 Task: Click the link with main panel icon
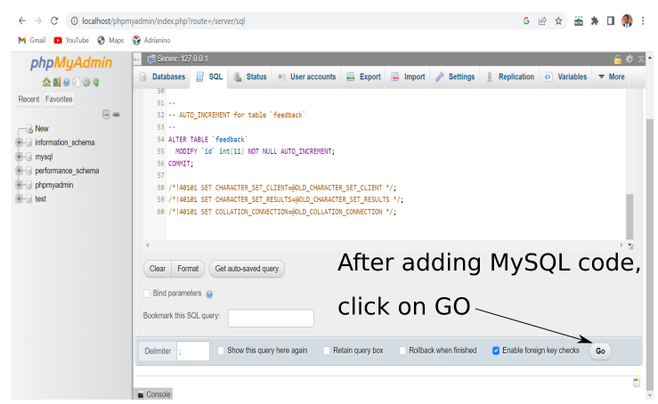(117, 114)
